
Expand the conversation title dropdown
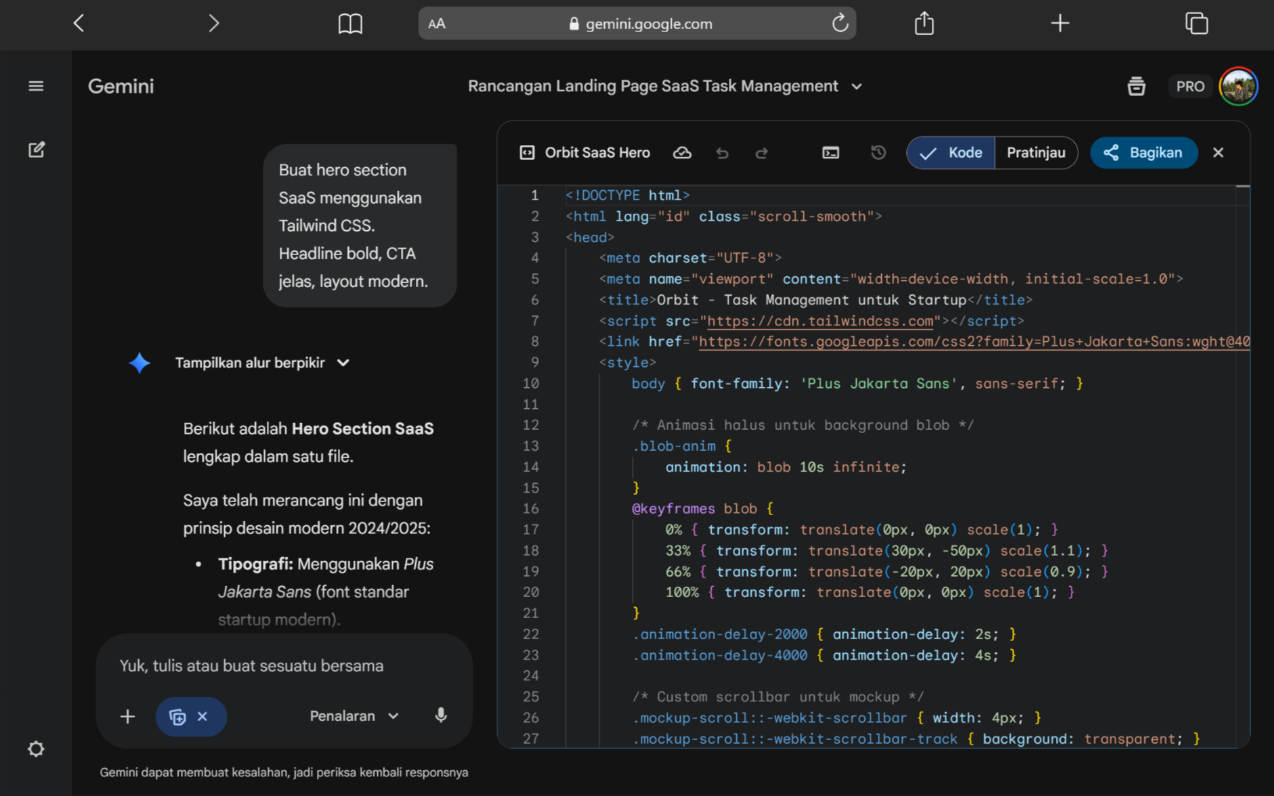[857, 87]
